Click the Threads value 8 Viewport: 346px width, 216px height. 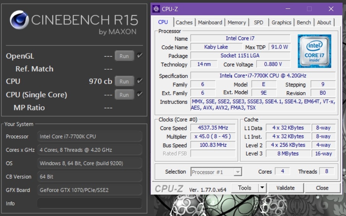point(327,171)
